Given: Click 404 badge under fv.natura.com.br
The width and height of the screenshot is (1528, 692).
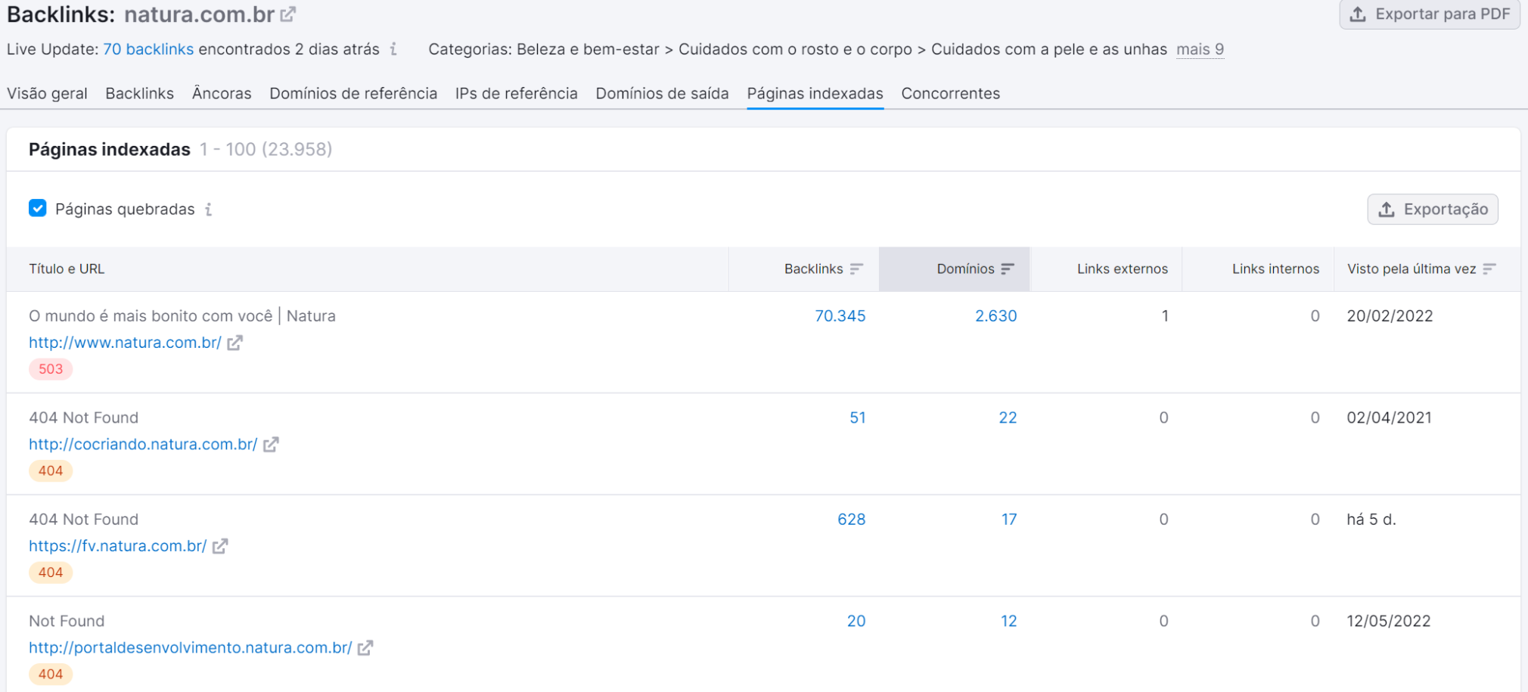Looking at the screenshot, I should [51, 573].
